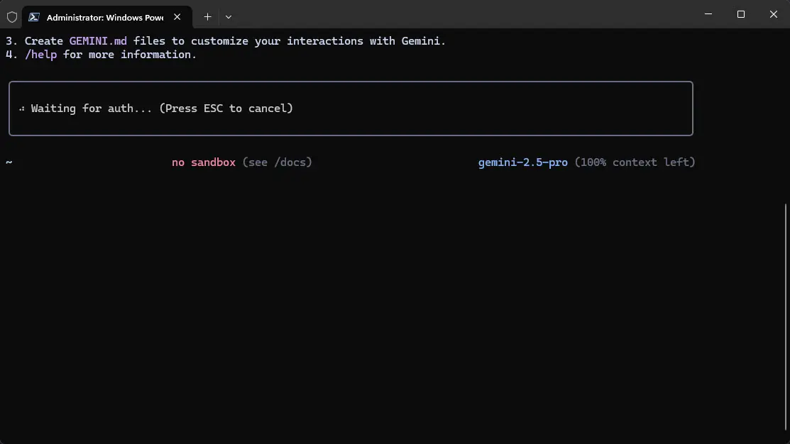790x444 pixels.
Task: Click the gemini-2.5-pro model label
Action: (522, 162)
